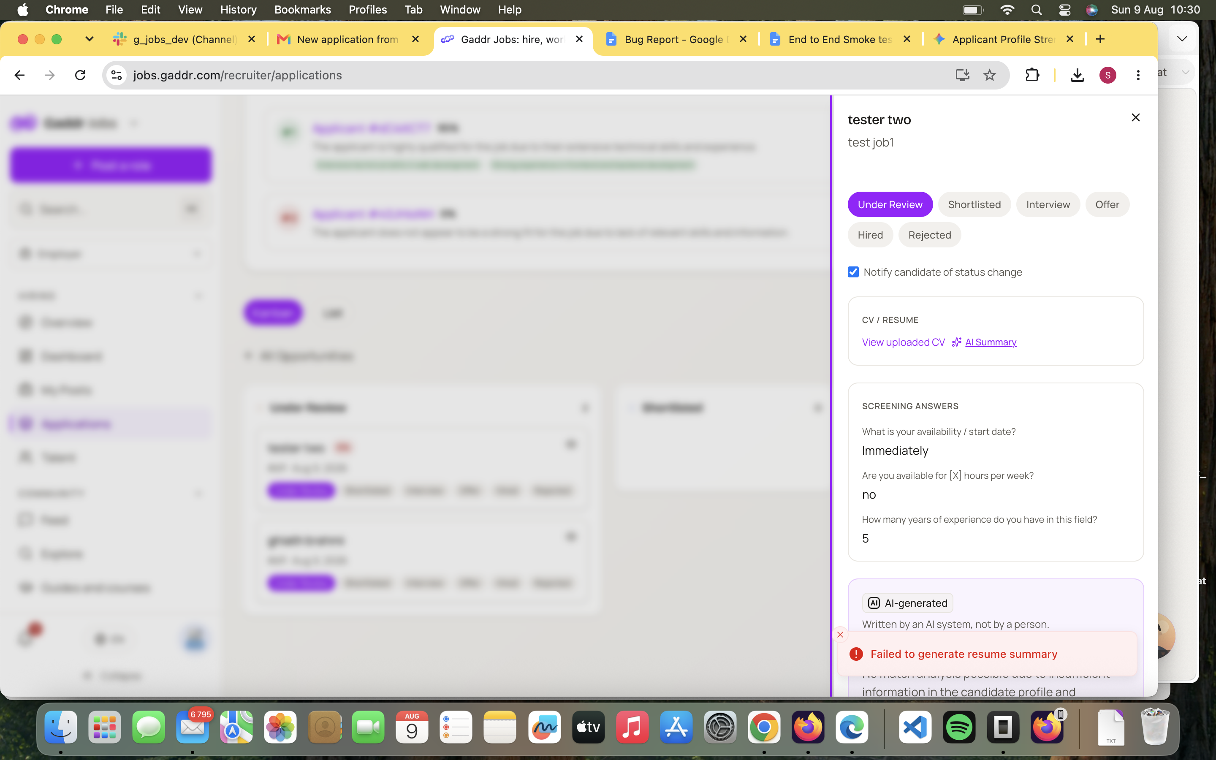1216x760 pixels.
Task: Open the Apple menu
Action: pos(23,10)
